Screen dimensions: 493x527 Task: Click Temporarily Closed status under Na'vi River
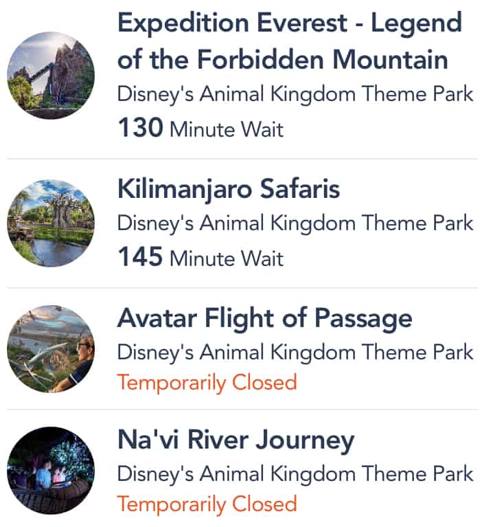[x=207, y=504]
